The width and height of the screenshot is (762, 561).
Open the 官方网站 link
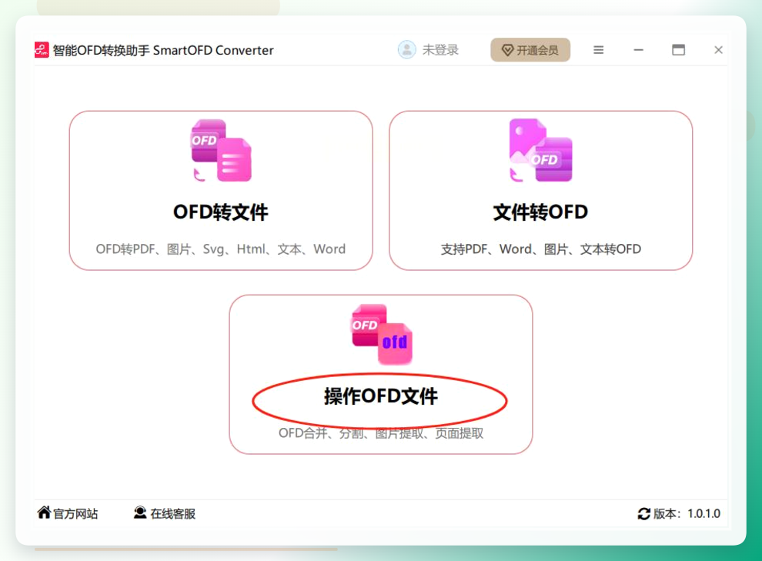(75, 514)
